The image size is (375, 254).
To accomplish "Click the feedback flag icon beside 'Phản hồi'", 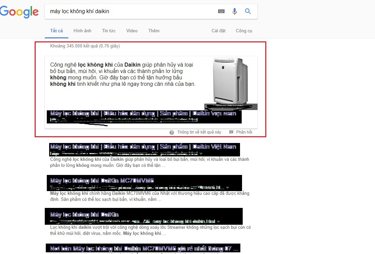I will click(231, 132).
